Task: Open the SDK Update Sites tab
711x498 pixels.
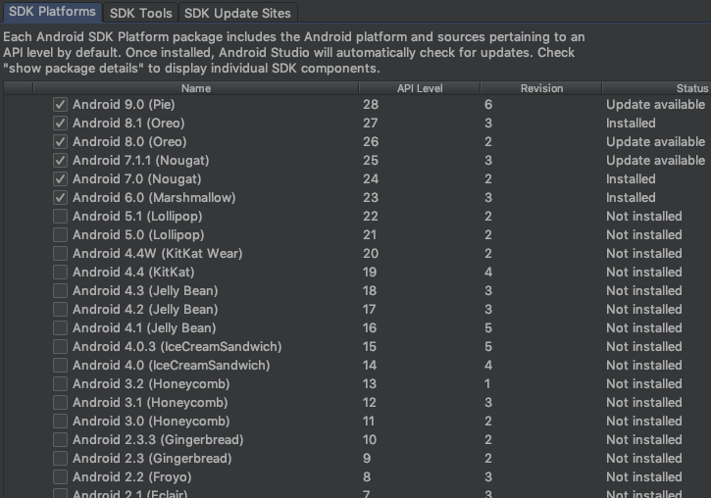Action: (x=237, y=13)
